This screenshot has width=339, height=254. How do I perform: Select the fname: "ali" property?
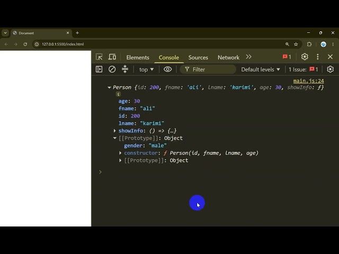(x=137, y=108)
